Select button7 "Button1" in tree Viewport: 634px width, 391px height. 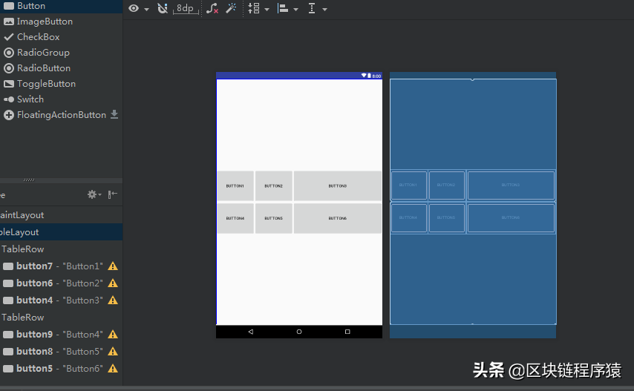[61, 266]
